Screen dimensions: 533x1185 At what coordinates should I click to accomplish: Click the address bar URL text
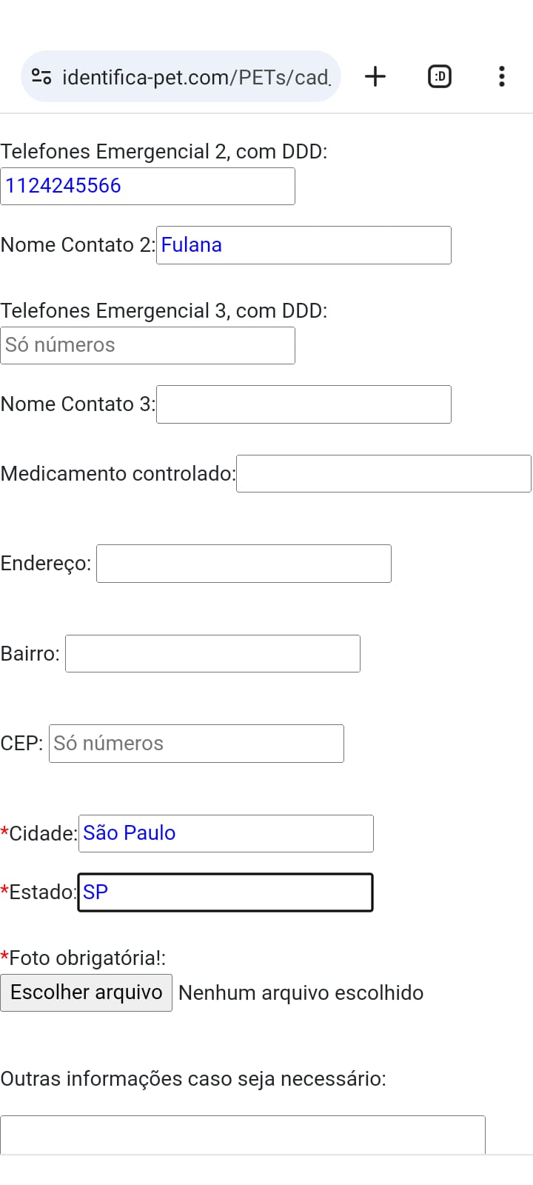(x=195, y=77)
